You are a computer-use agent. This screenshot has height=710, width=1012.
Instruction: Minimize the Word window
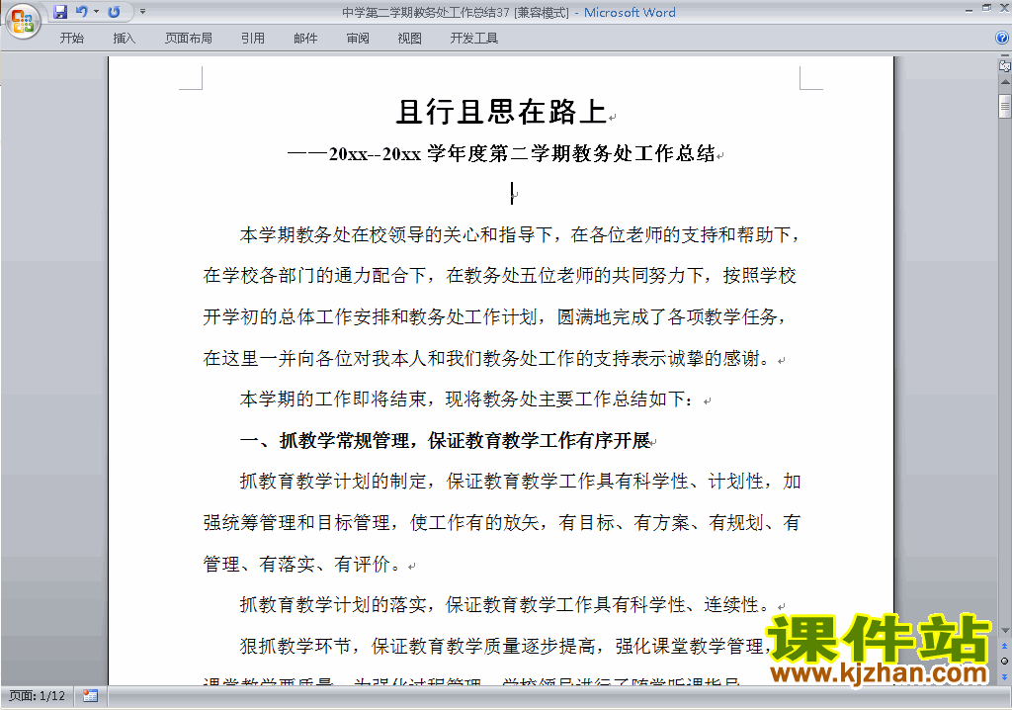tap(970, 10)
